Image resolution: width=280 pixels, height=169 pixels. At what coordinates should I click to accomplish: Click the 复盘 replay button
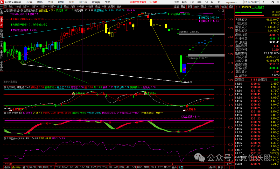pos(183,6)
